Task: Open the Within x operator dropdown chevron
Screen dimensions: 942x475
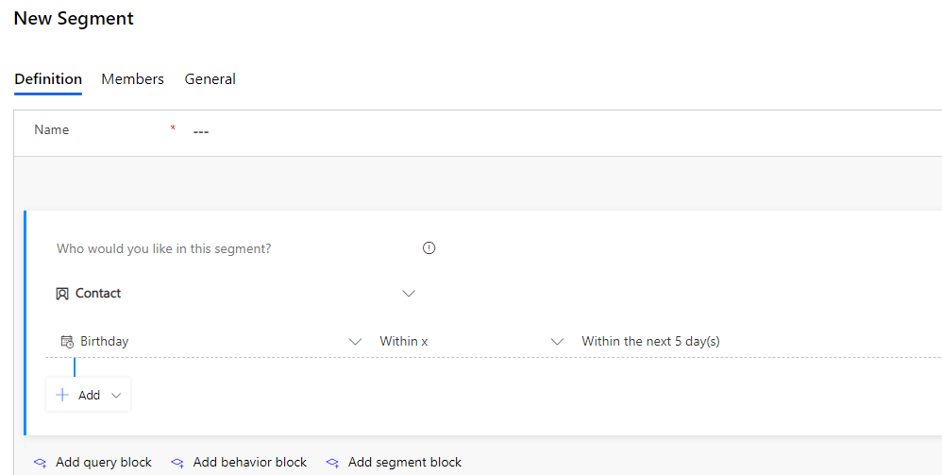Action: tap(558, 342)
